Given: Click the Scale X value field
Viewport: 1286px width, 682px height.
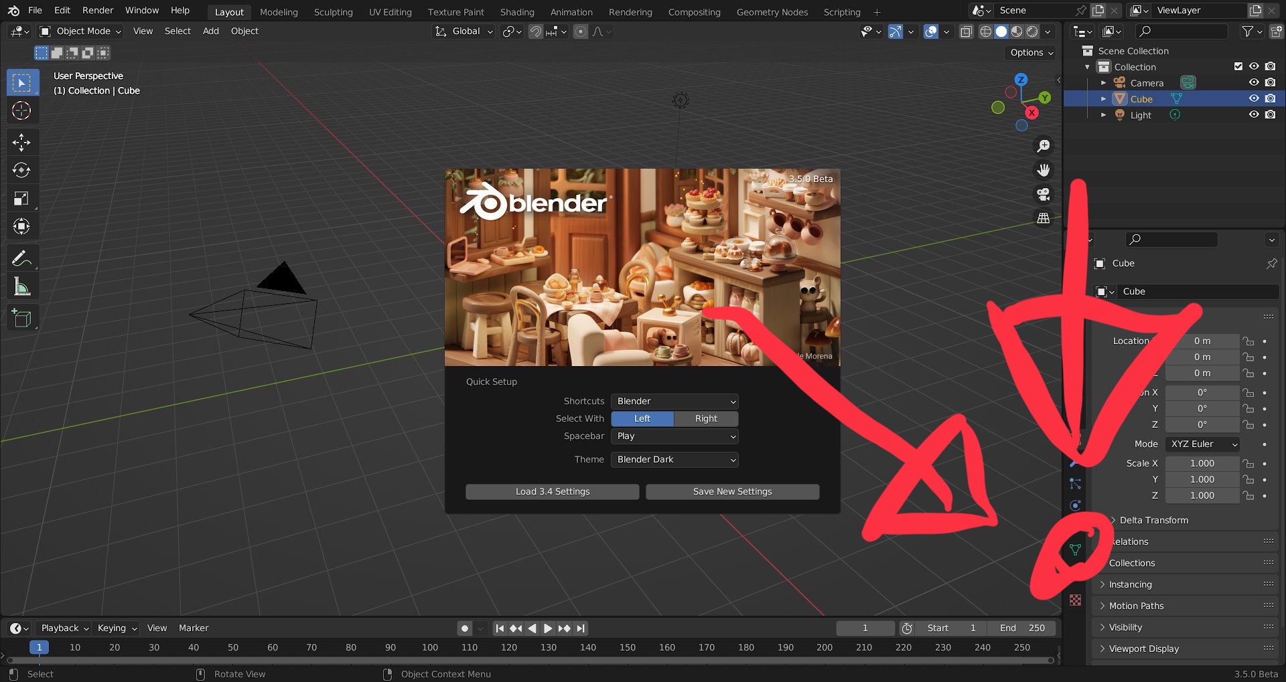Looking at the screenshot, I should pos(1202,463).
